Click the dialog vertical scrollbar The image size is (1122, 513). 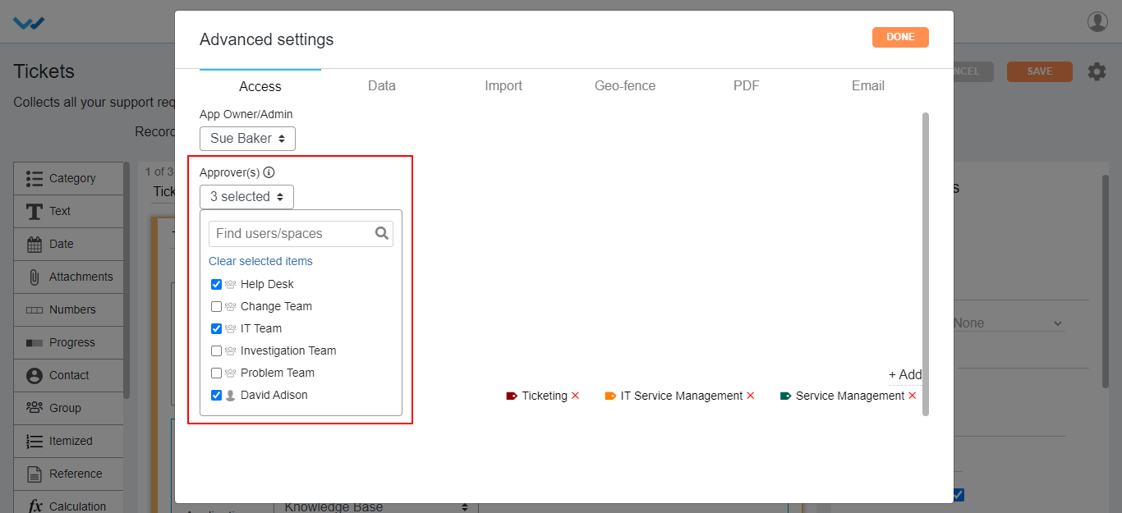pyautogui.click(x=926, y=264)
